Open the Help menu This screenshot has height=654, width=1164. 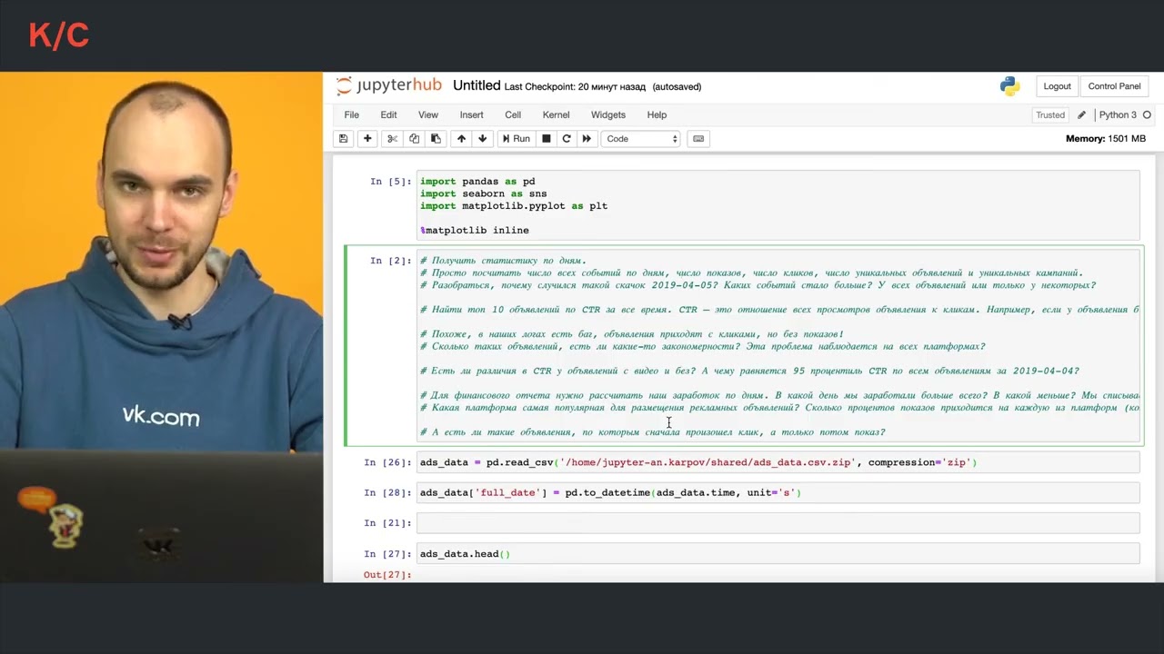(x=657, y=115)
